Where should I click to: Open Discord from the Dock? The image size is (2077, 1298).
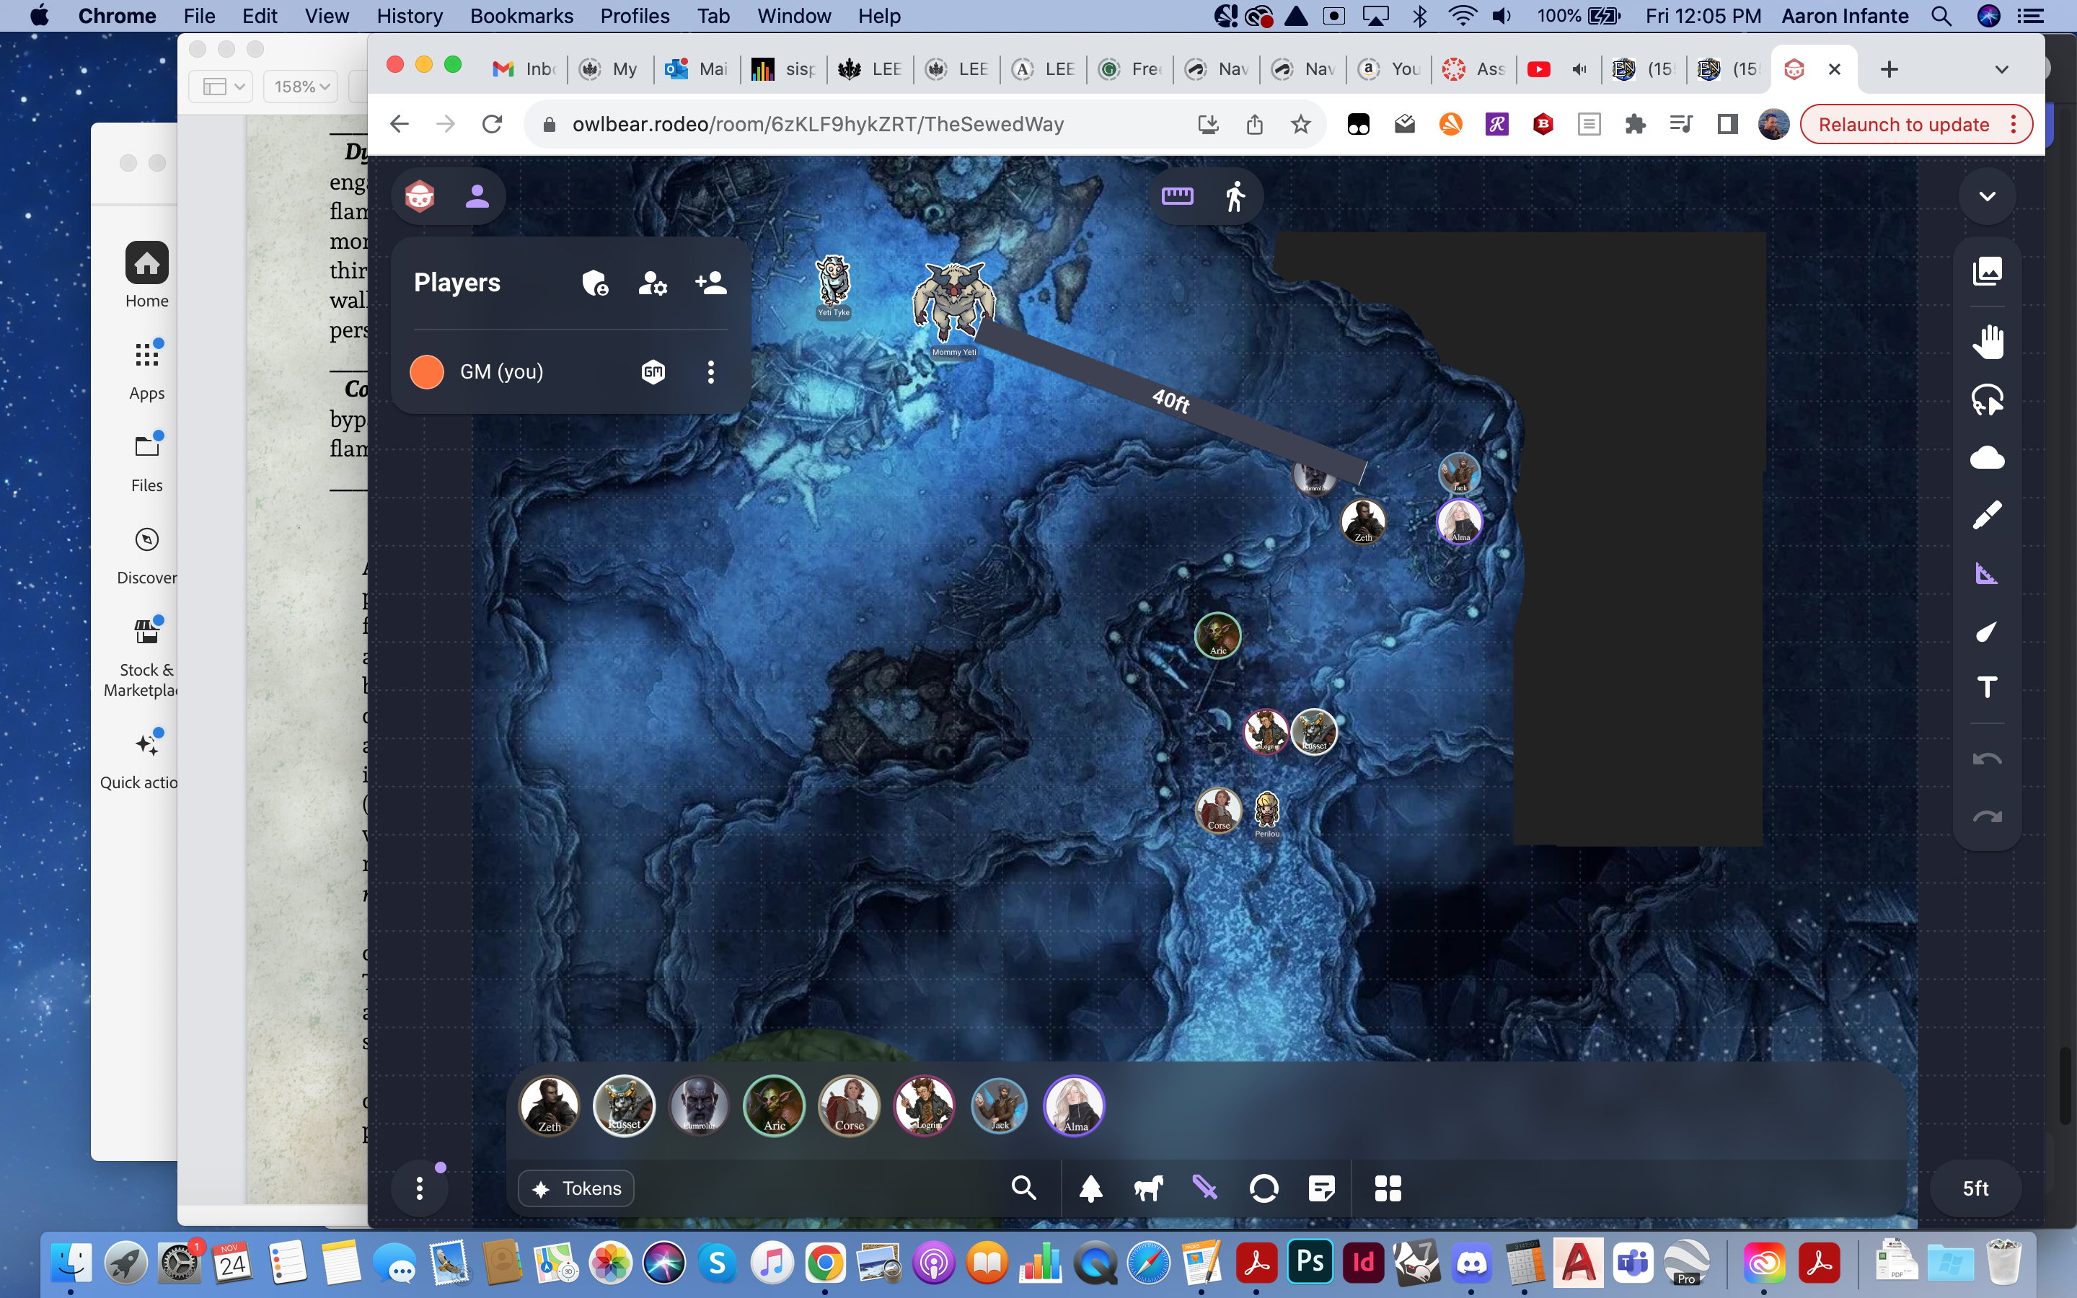(1471, 1262)
